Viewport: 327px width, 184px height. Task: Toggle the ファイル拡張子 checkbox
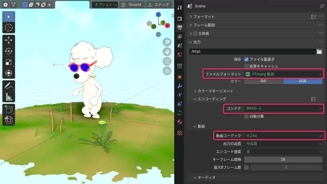(x=246, y=59)
